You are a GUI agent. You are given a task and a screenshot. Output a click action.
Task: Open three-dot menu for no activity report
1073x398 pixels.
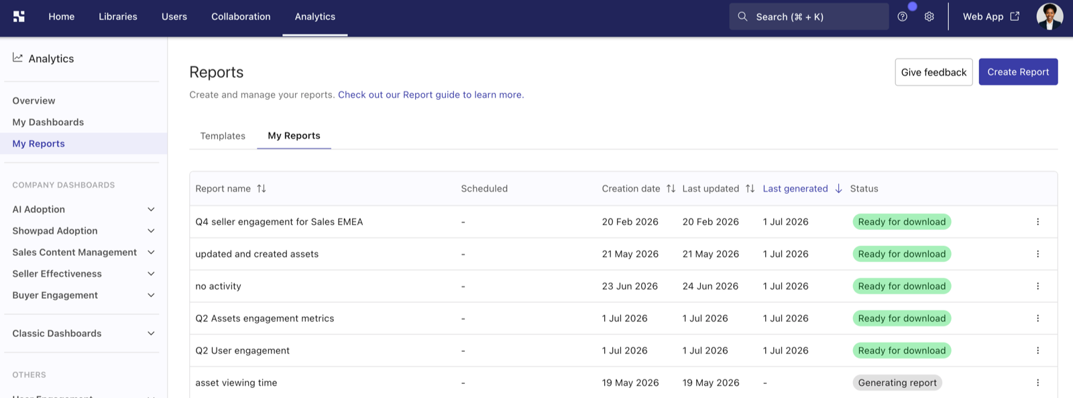pyautogui.click(x=1037, y=286)
